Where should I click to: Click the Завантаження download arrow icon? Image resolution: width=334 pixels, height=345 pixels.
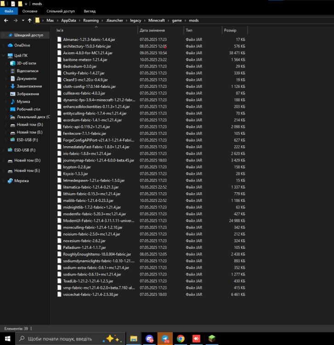pyautogui.click(x=13, y=86)
